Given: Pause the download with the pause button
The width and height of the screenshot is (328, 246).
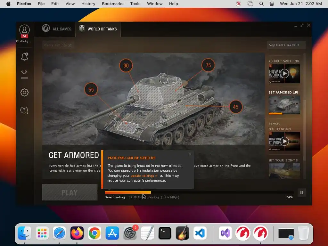Looking at the screenshot, I should tap(302, 193).
